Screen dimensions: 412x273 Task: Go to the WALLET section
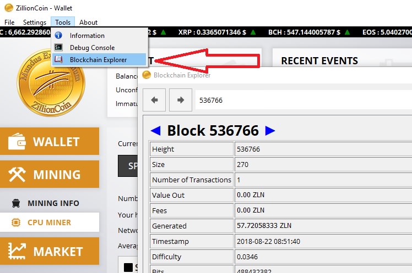tap(50, 141)
